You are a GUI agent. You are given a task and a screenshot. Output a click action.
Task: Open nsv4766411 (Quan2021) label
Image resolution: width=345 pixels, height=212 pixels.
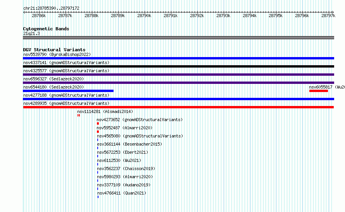pos(122,193)
